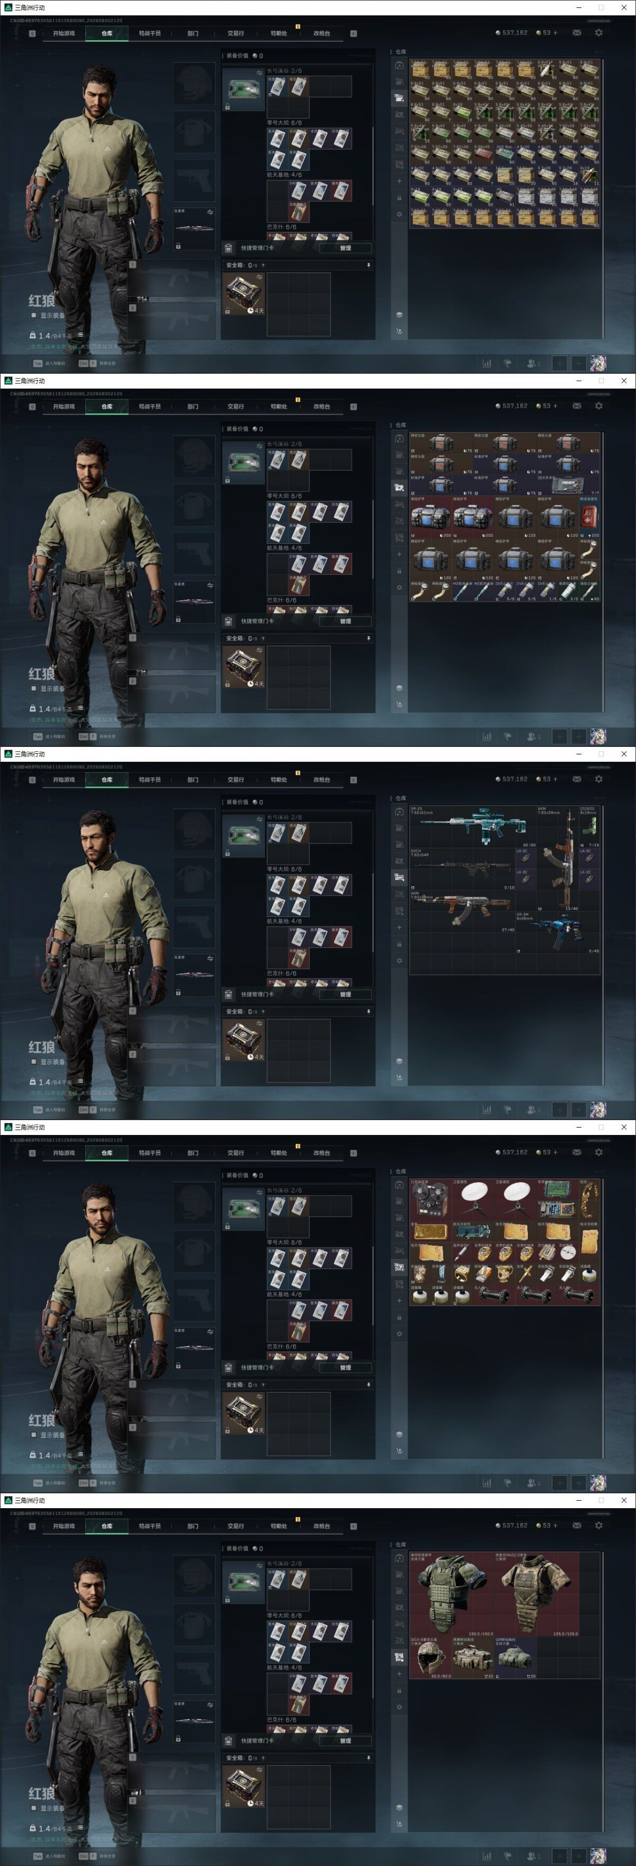
Task: Click mail icon in medical-items window
Action: click(x=577, y=406)
